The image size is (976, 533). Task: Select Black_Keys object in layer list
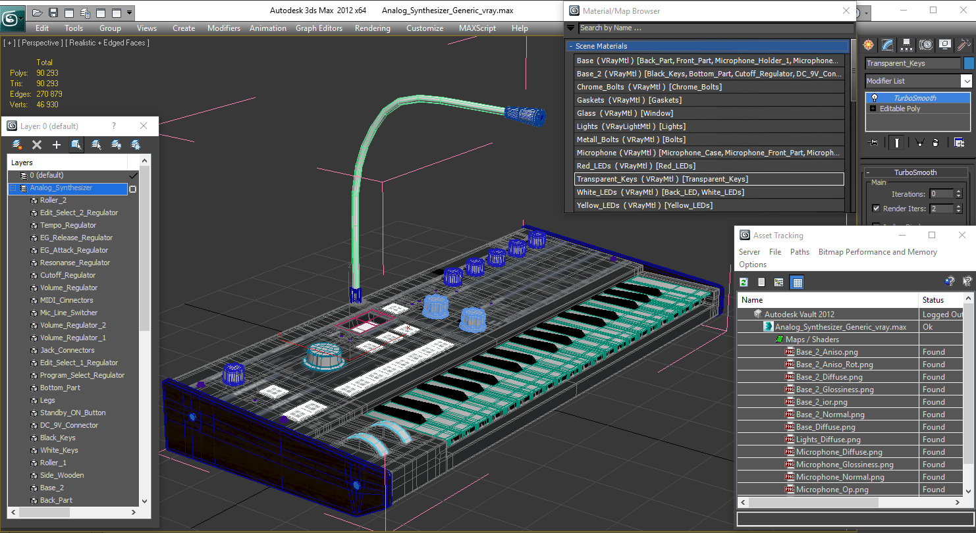tap(58, 438)
